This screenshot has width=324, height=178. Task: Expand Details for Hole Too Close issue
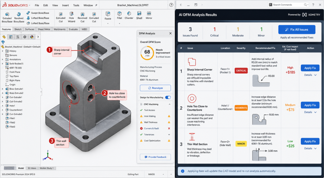310,112
